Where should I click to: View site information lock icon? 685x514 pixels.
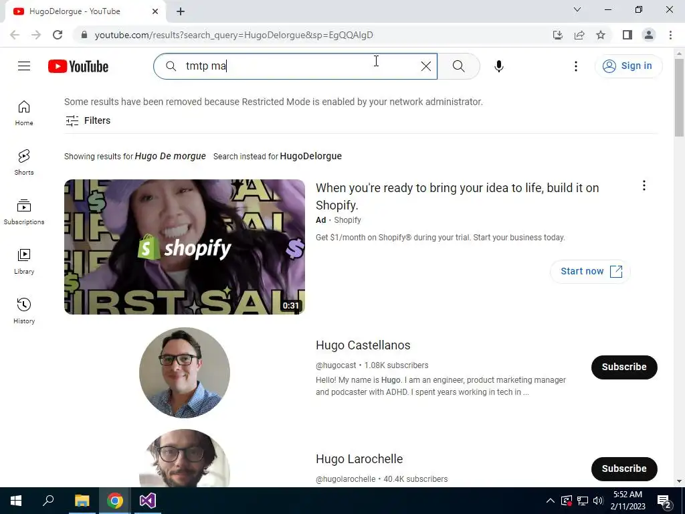click(x=84, y=35)
